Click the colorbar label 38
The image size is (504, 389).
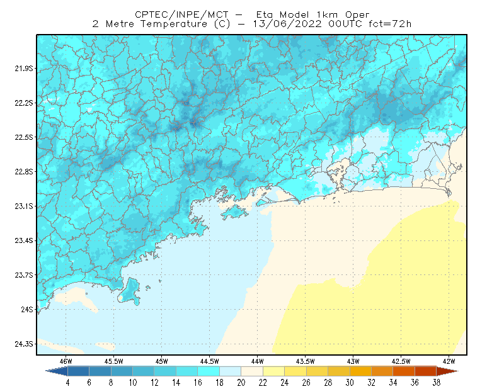point(437,383)
